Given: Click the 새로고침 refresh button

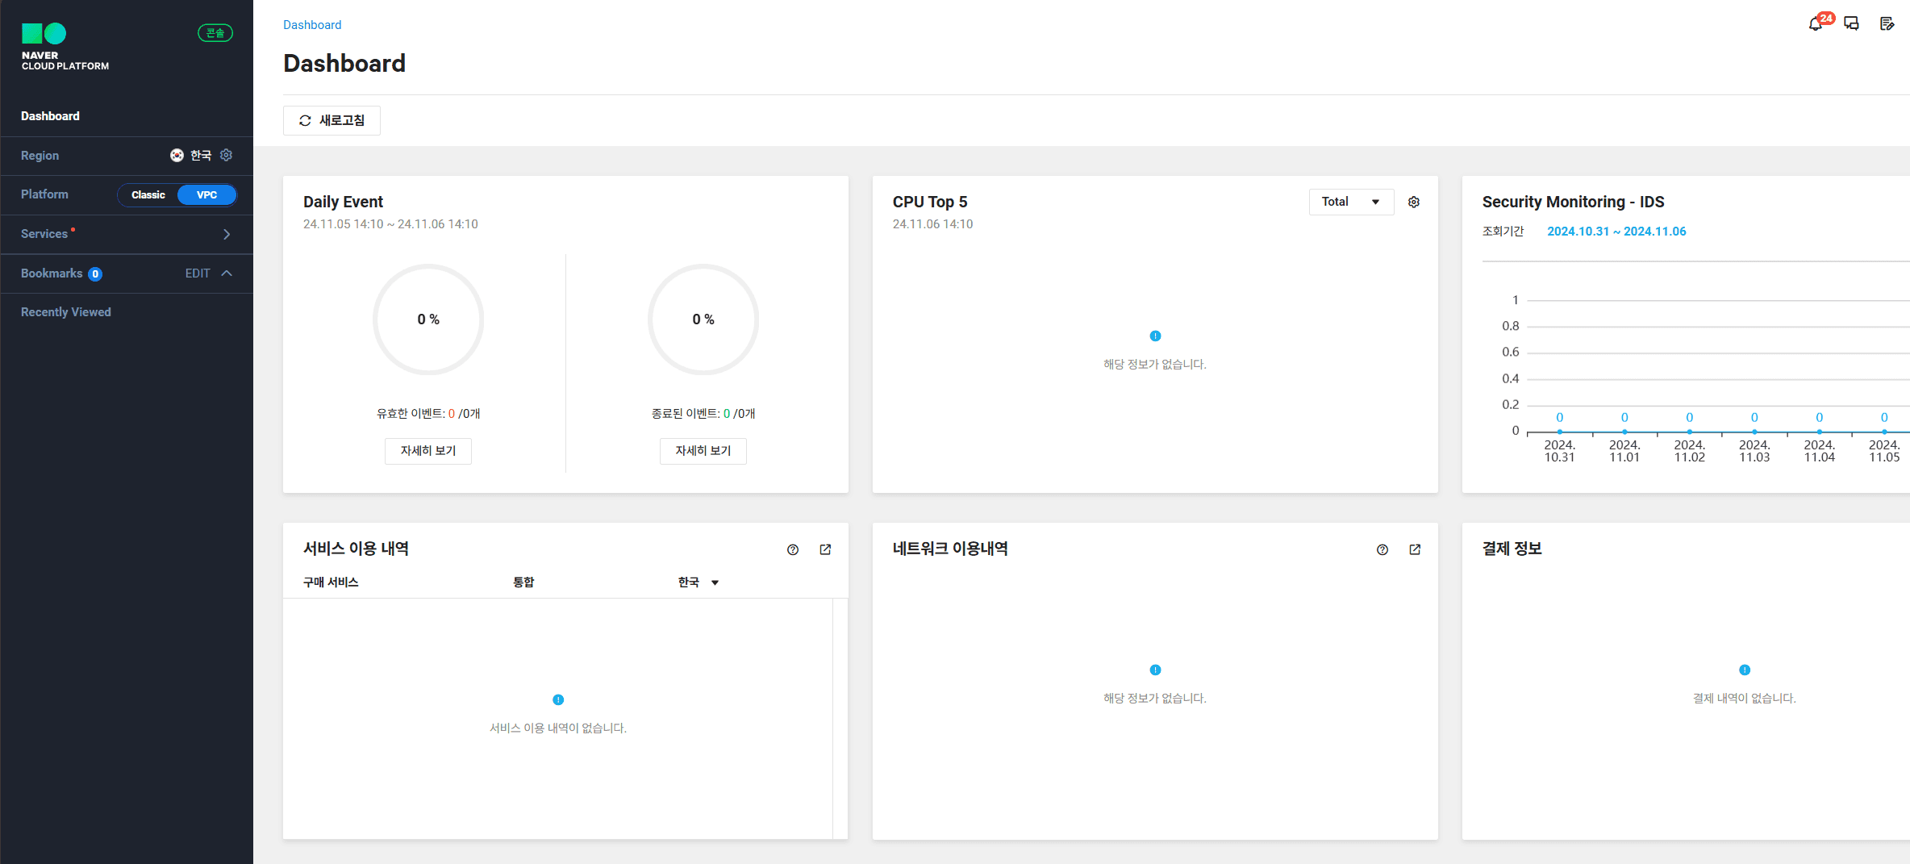Looking at the screenshot, I should [332, 120].
